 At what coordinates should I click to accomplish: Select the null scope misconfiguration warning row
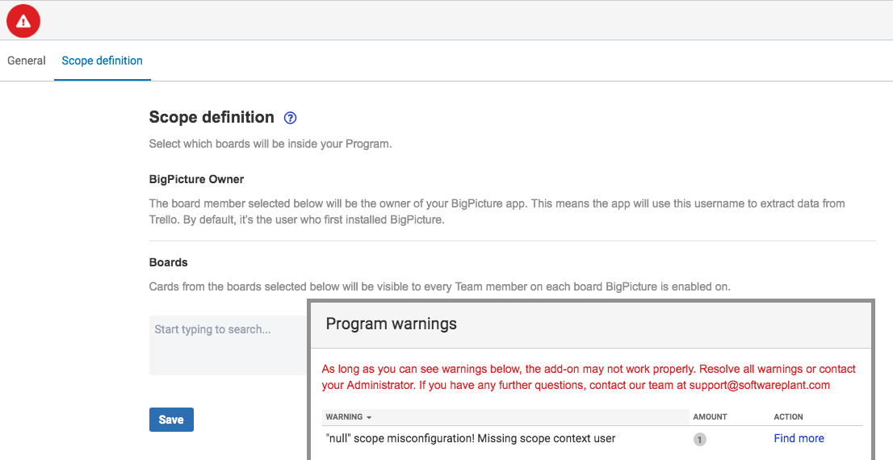[x=593, y=439]
